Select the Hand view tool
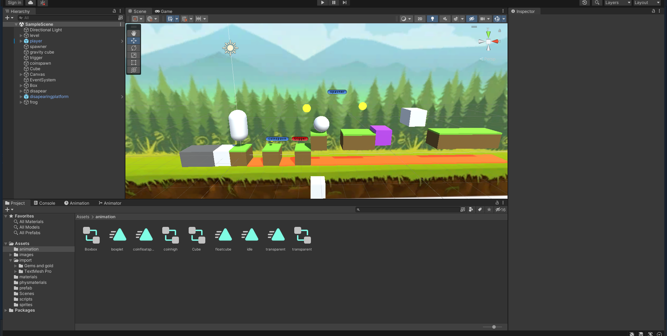 click(x=133, y=33)
